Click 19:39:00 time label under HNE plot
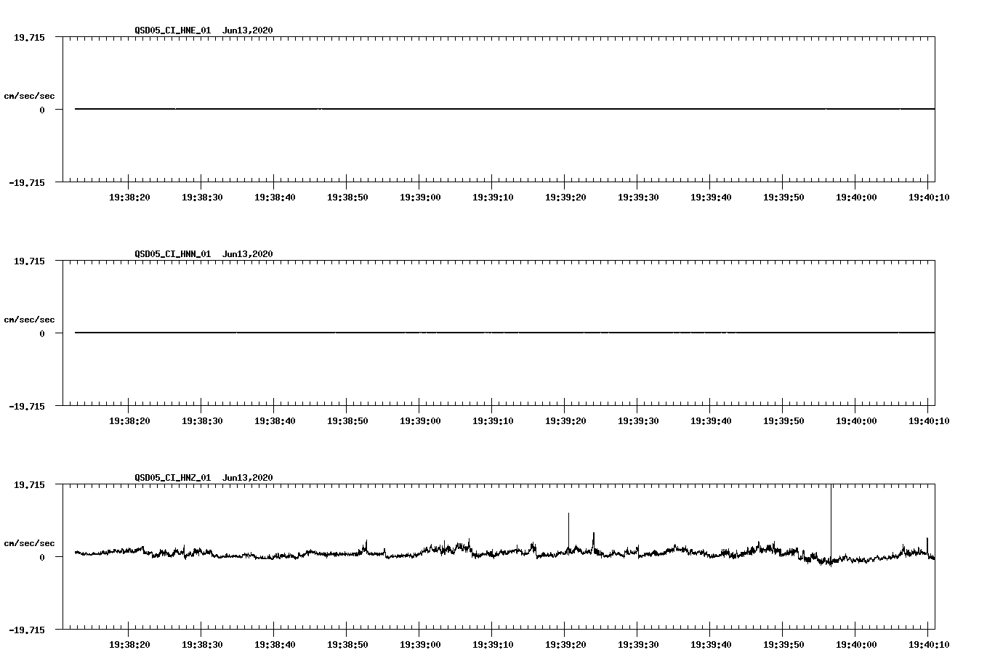The image size is (987, 671). pos(420,198)
